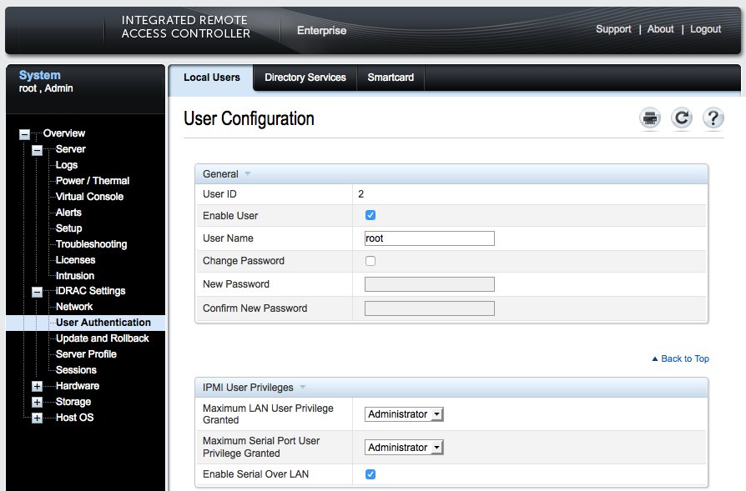Viewport: 746px width, 491px height.
Task: Click the refresh icon on User Configuration page
Action: click(681, 118)
